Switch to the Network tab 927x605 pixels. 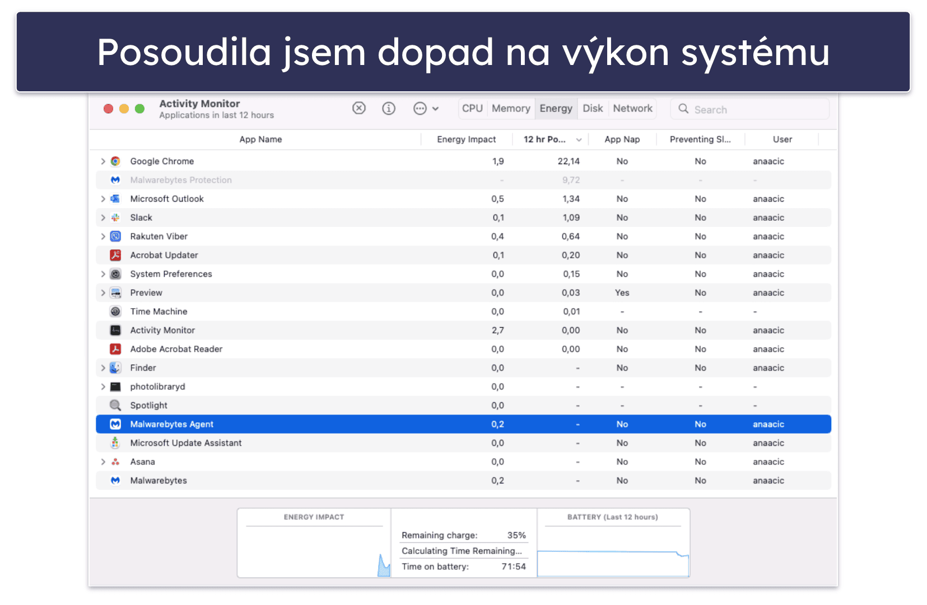tap(632, 108)
